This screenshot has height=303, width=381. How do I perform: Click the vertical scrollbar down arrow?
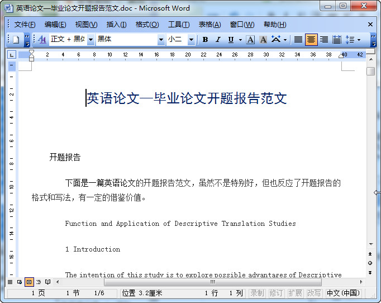371,244
